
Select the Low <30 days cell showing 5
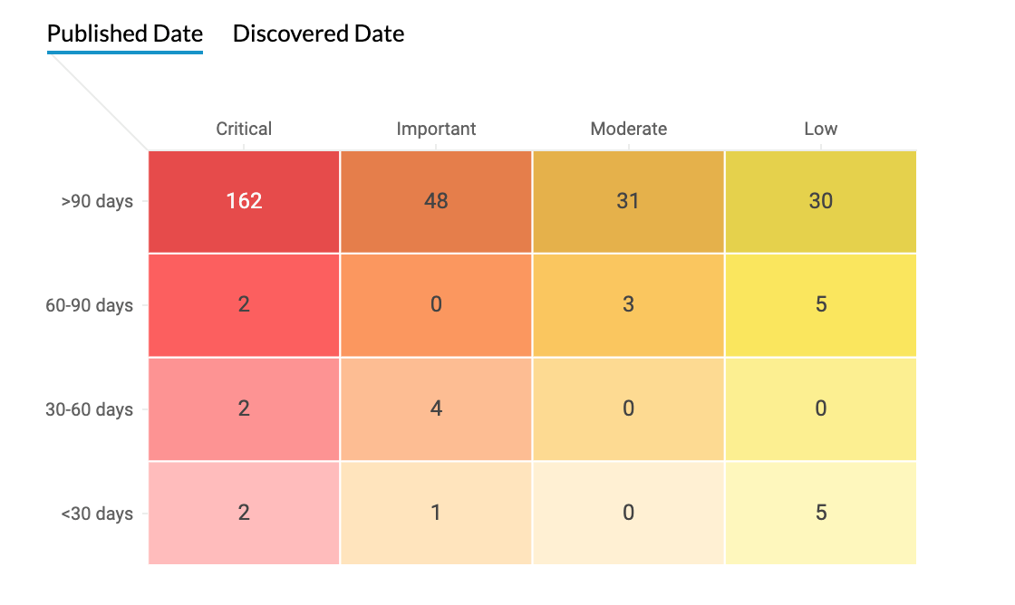click(x=820, y=513)
